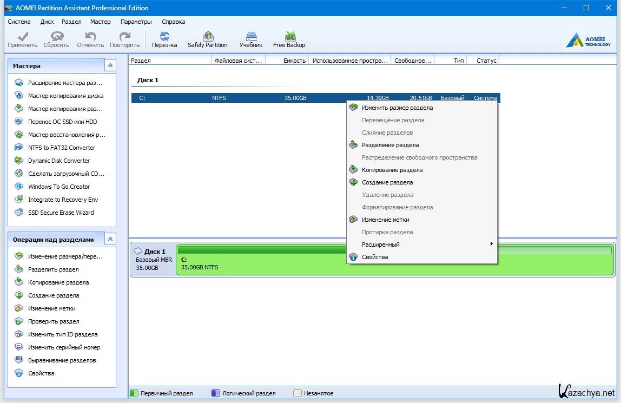Collapse the Мастера panel
This screenshot has width=621, height=403.
[110, 65]
